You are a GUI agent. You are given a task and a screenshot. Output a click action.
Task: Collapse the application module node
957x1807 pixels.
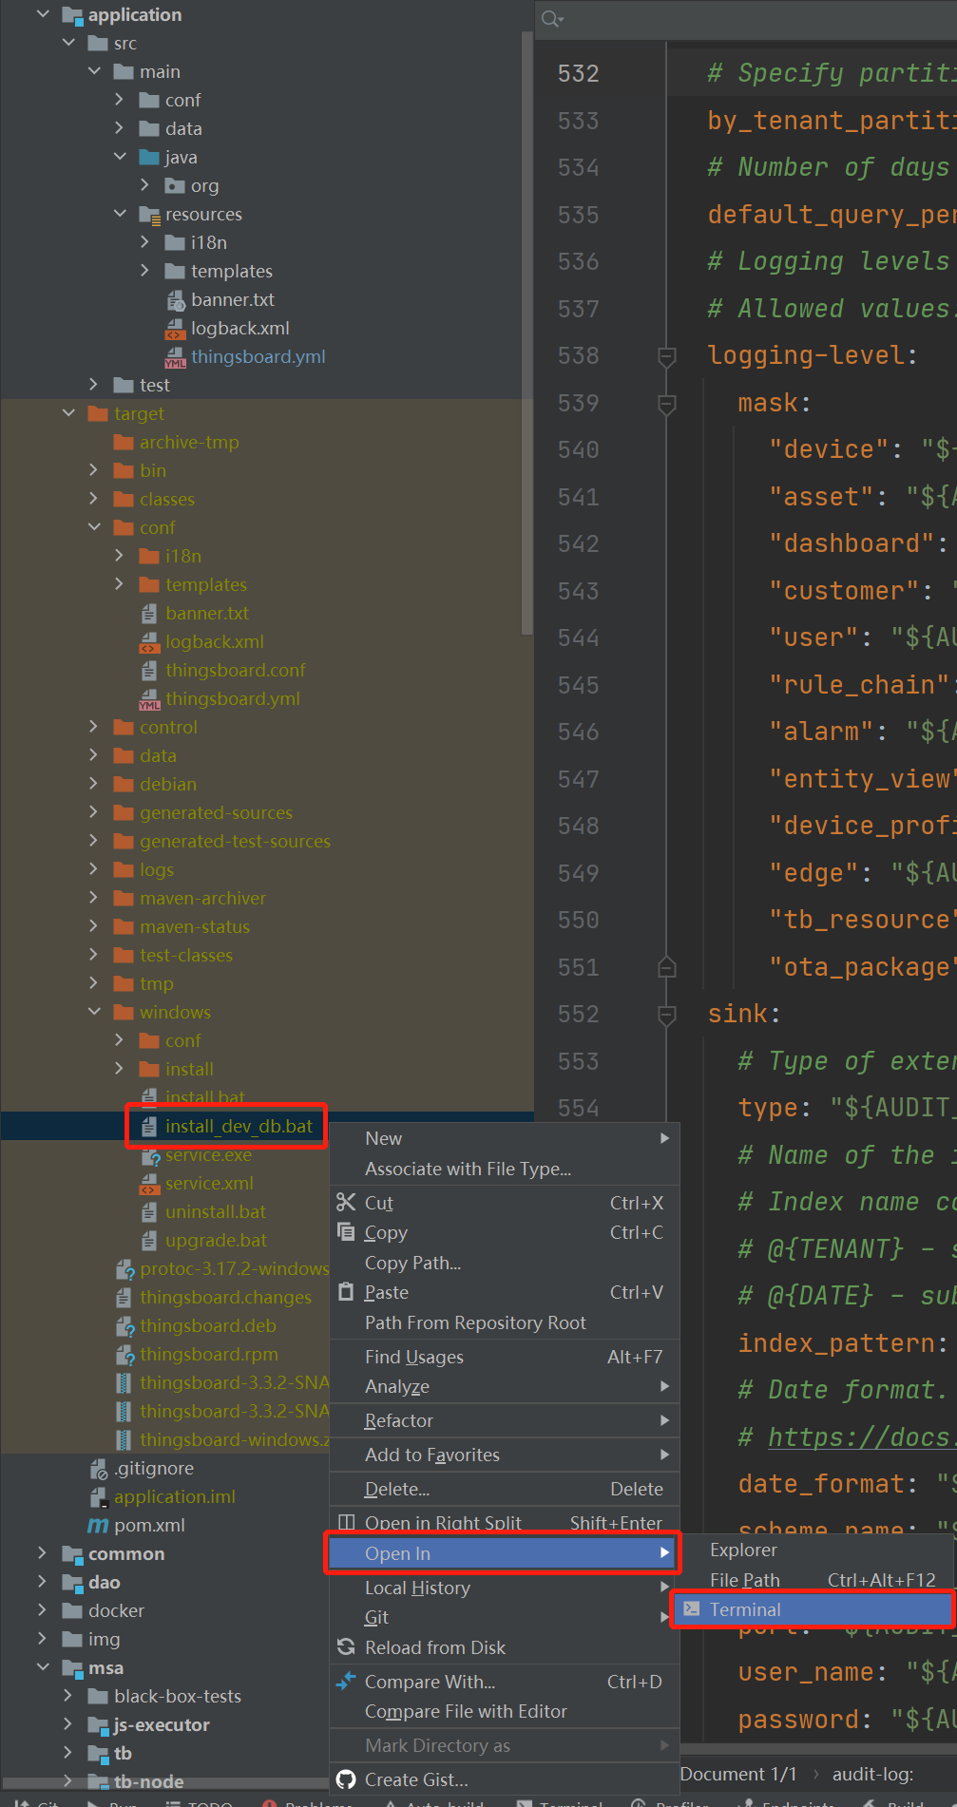coord(43,14)
